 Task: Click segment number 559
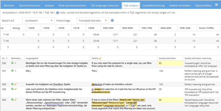coord(4,89)
